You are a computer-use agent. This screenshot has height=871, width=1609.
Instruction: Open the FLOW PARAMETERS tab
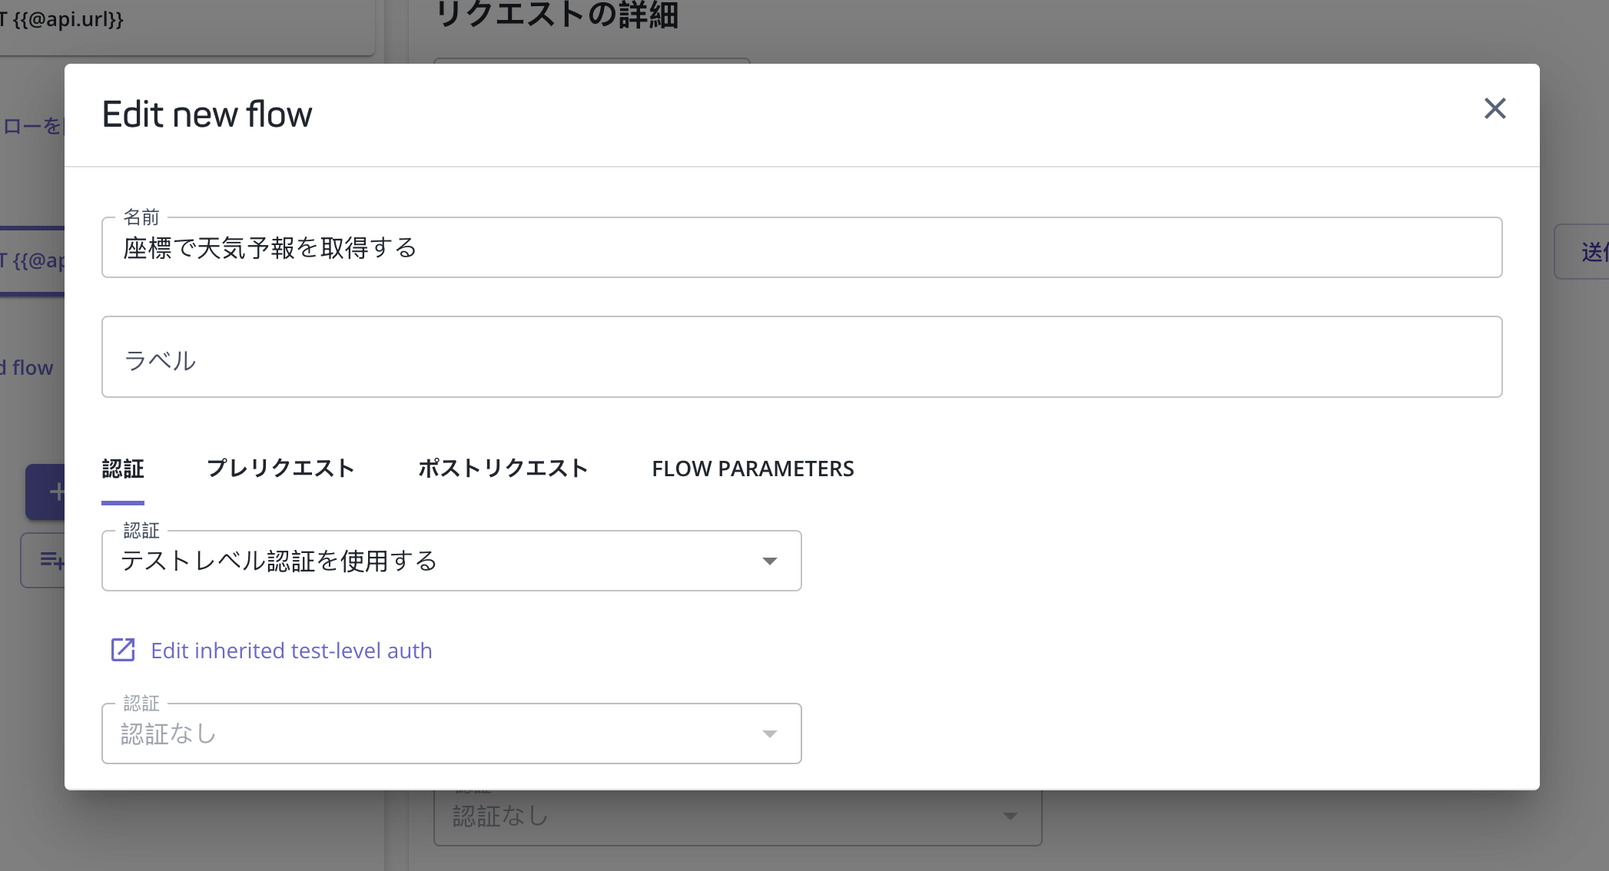[753, 469]
